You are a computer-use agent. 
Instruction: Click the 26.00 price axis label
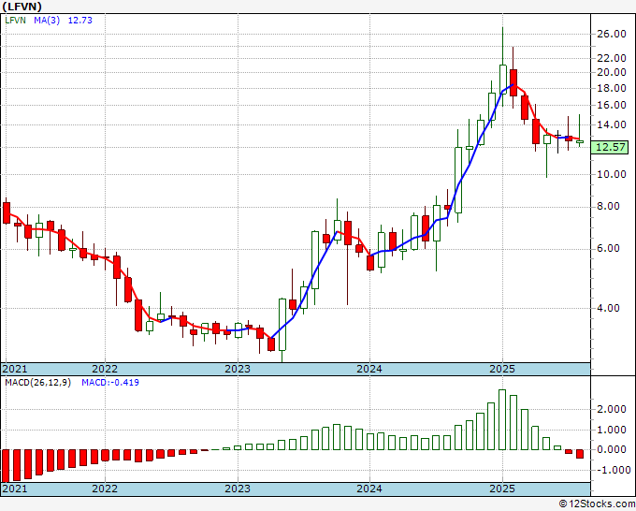pyautogui.click(x=612, y=34)
